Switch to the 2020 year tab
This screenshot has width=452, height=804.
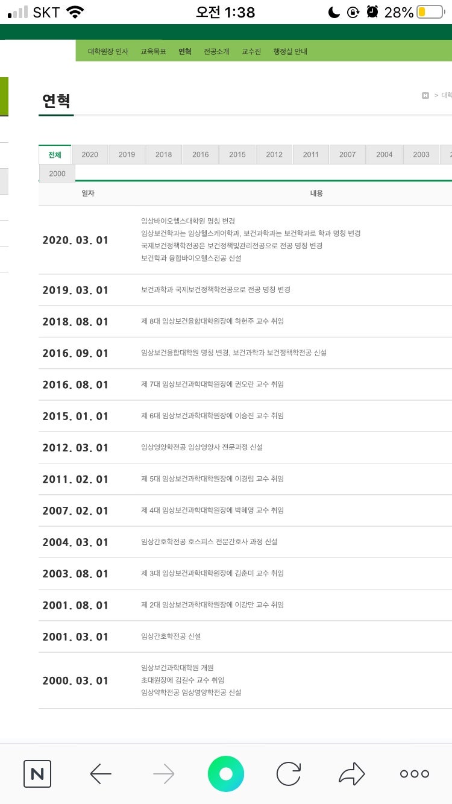coord(90,154)
